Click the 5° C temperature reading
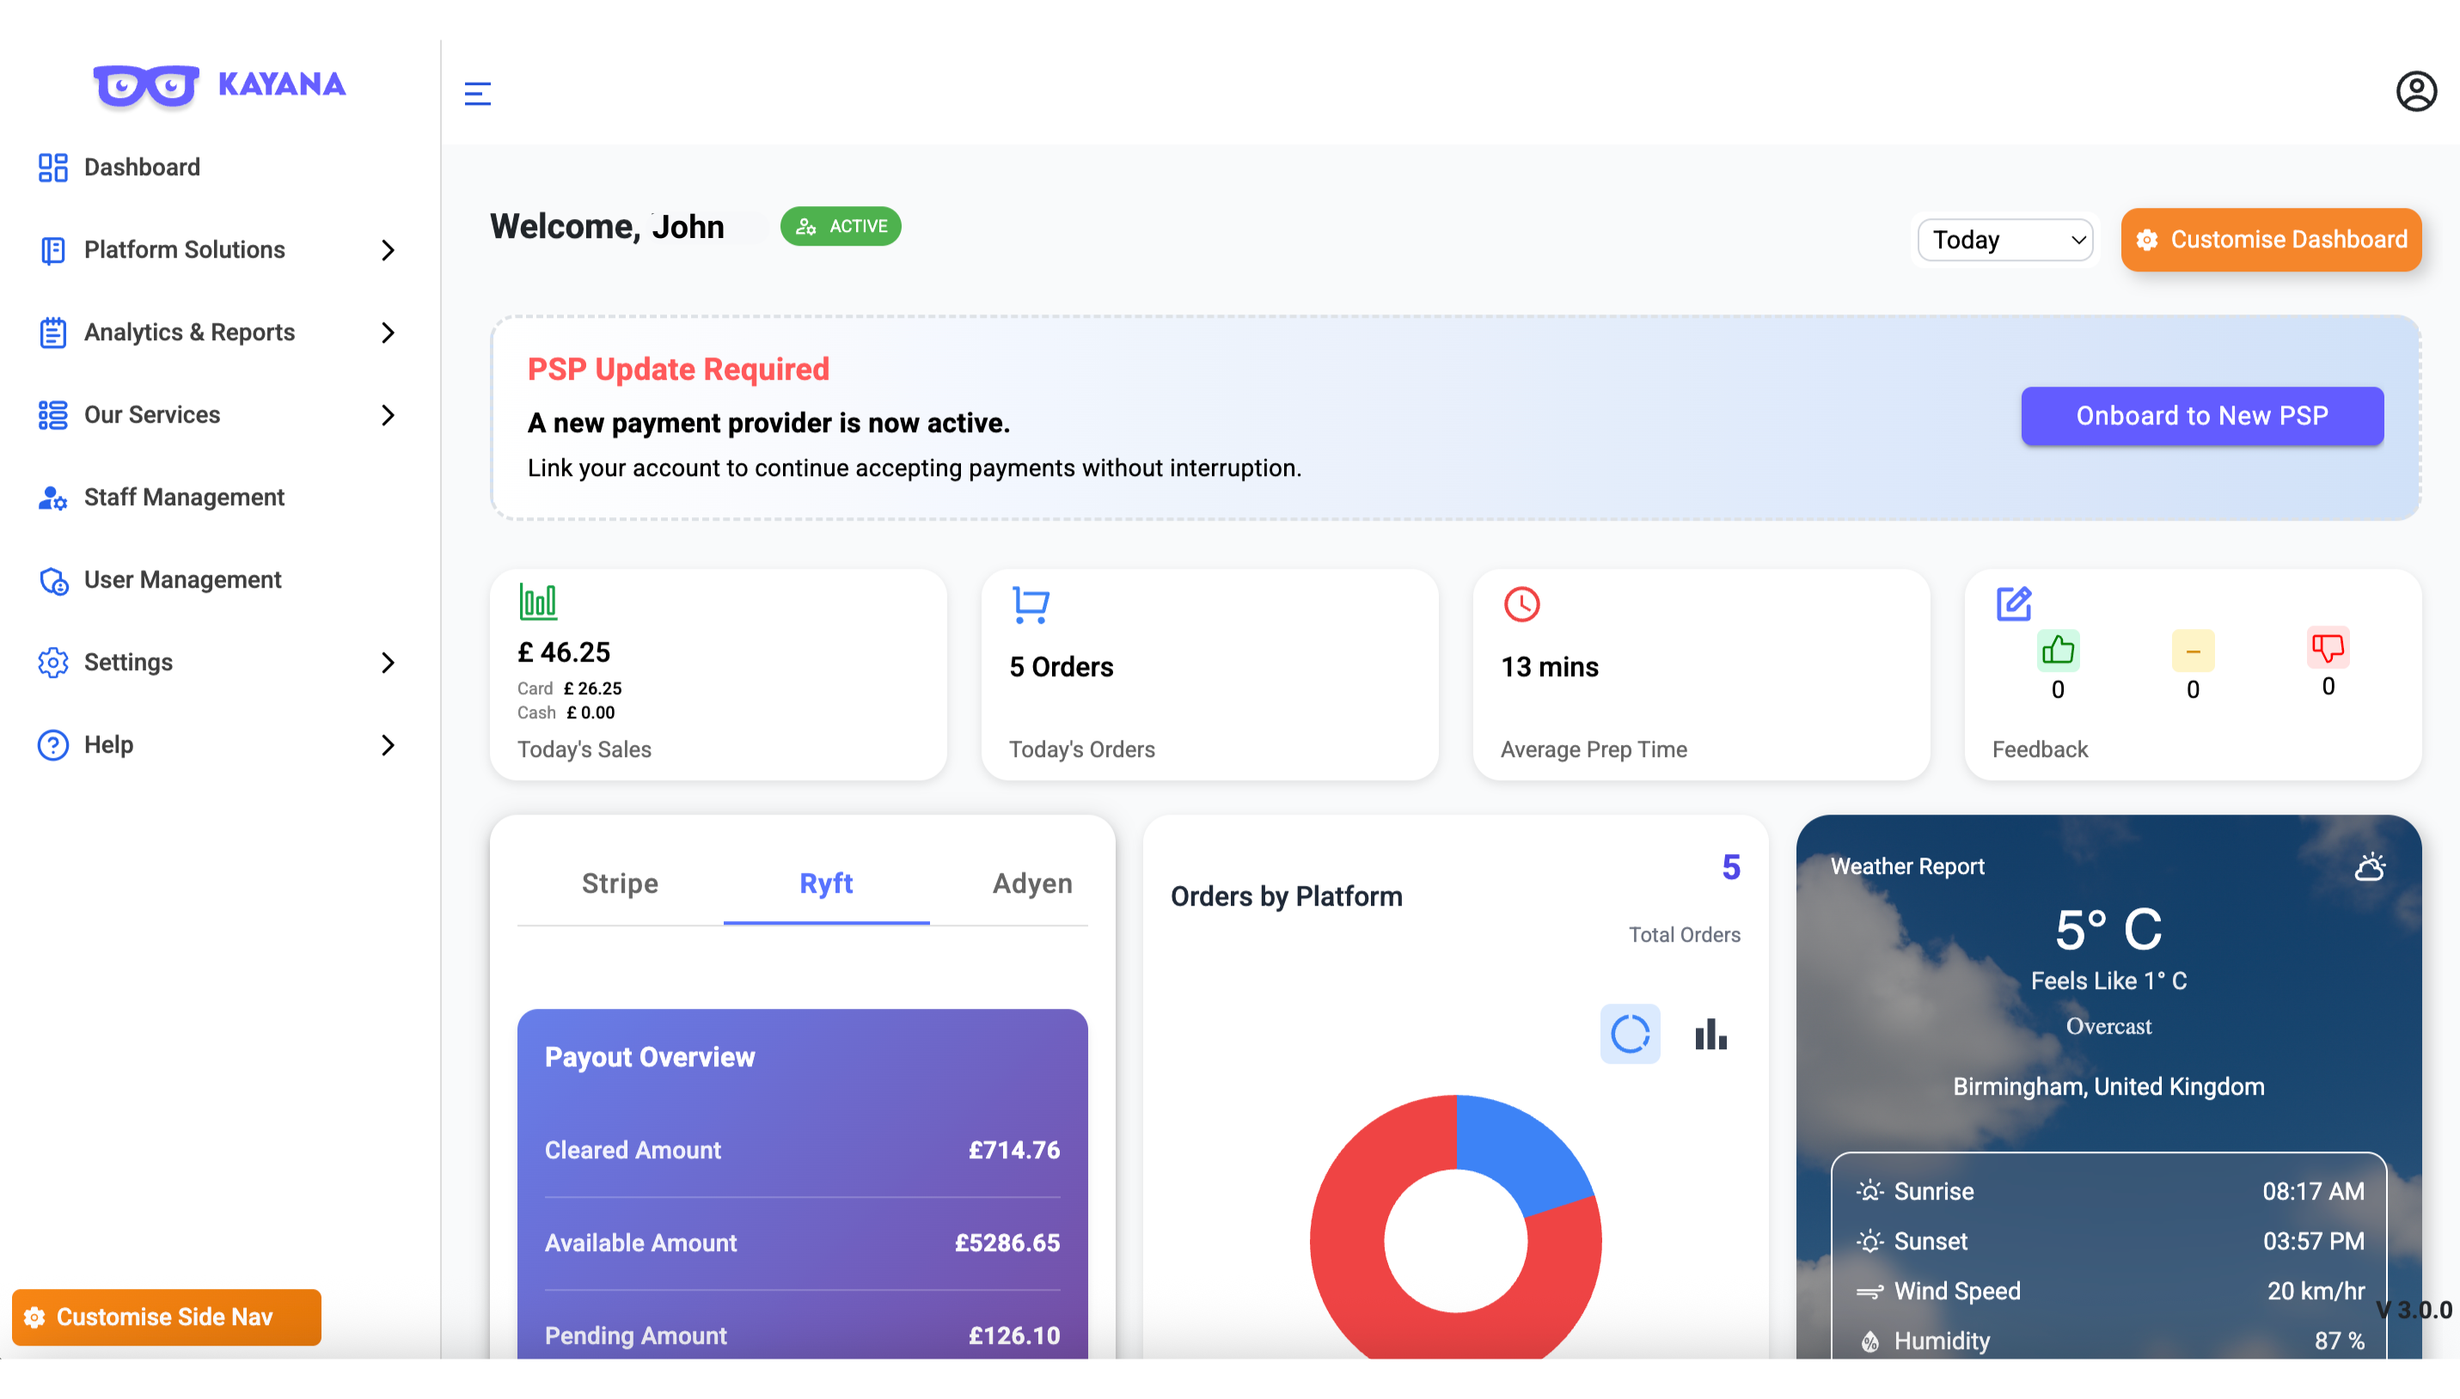The height and width of the screenshot is (1399, 2460). (2108, 930)
